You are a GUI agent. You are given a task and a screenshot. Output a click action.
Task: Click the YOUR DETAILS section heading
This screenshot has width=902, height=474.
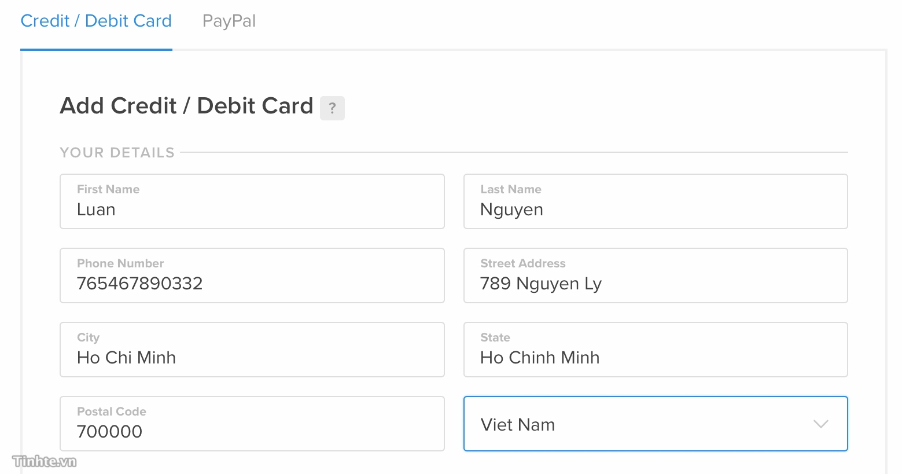coord(116,152)
